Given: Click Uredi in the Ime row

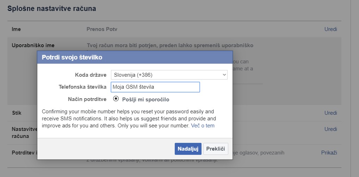Looking at the screenshot, I should click(330, 29).
